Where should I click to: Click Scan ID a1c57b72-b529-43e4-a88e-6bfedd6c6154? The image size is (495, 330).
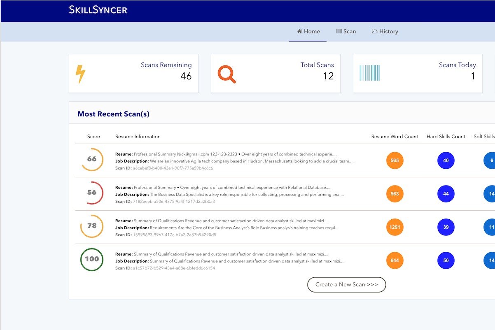point(165,268)
